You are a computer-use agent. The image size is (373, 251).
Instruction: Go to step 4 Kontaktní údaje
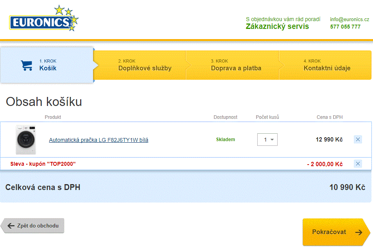point(325,65)
